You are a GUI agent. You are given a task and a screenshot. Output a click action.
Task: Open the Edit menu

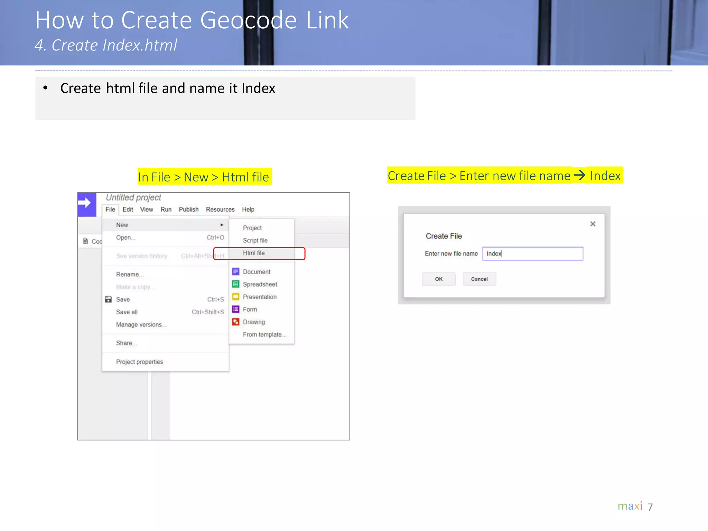(128, 209)
